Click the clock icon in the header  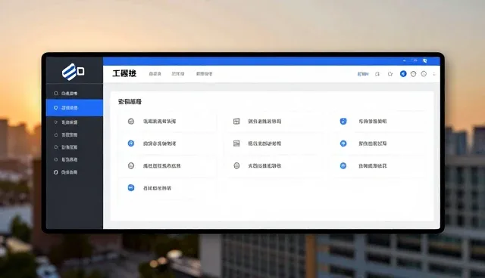tap(413, 74)
